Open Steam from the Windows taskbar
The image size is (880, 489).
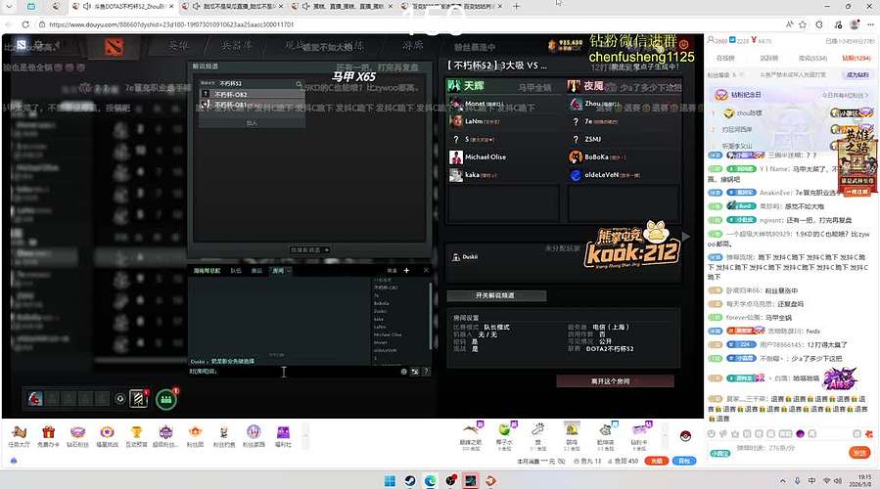410,480
